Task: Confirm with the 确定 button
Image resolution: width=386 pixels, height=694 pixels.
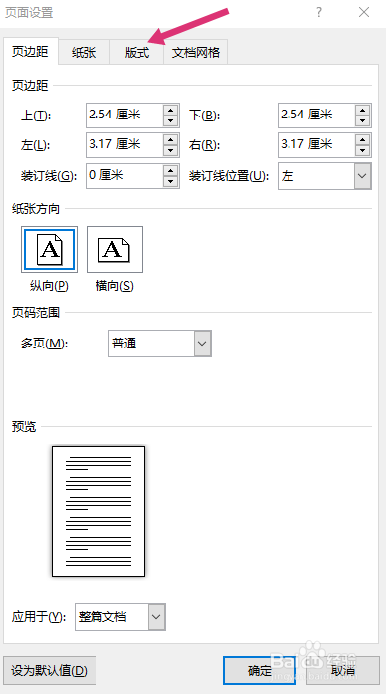Action: click(259, 670)
